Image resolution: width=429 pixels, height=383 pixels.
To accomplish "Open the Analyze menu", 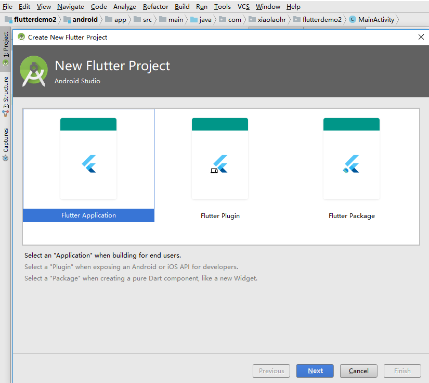I will click(x=125, y=7).
